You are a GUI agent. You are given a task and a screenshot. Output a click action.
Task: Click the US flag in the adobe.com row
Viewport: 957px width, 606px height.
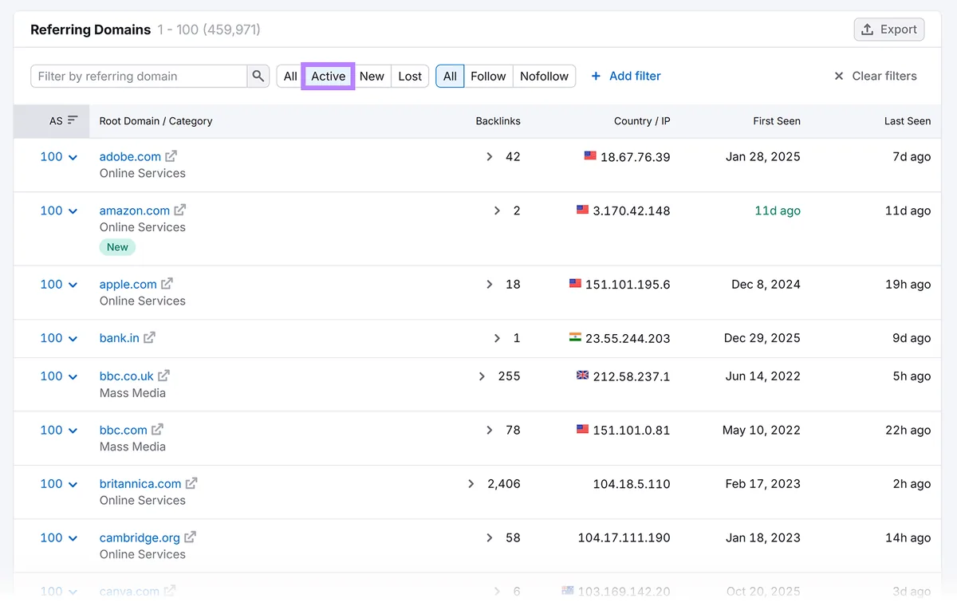coord(590,155)
